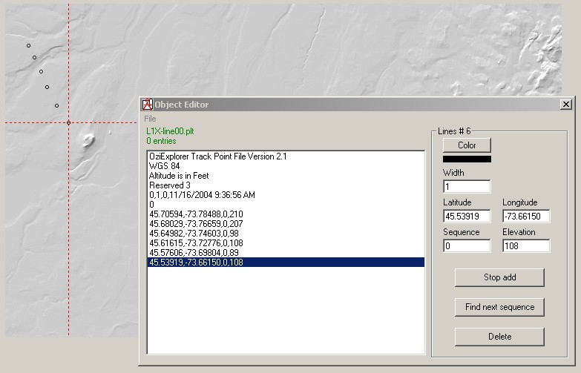581x373 pixels.
Task: Close the Object Editor window
Action: (565, 105)
